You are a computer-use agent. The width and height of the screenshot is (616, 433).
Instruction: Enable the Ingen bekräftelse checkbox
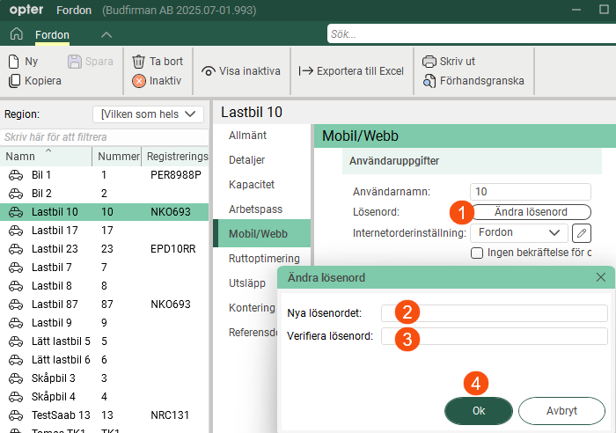pyautogui.click(x=477, y=253)
